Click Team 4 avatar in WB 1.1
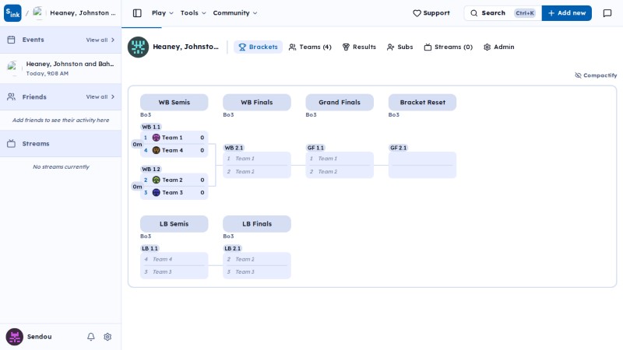623x350 pixels. [x=157, y=150]
